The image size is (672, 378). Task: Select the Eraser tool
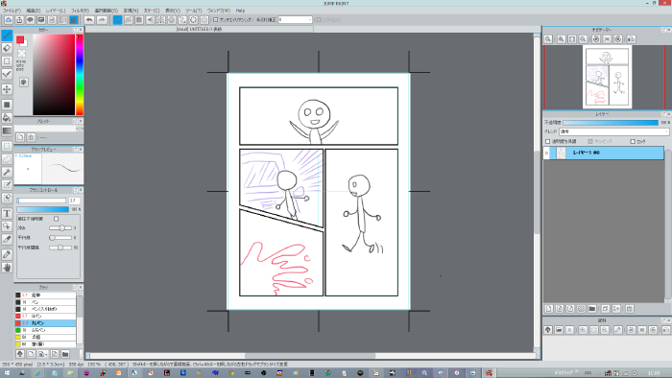[x=7, y=48]
